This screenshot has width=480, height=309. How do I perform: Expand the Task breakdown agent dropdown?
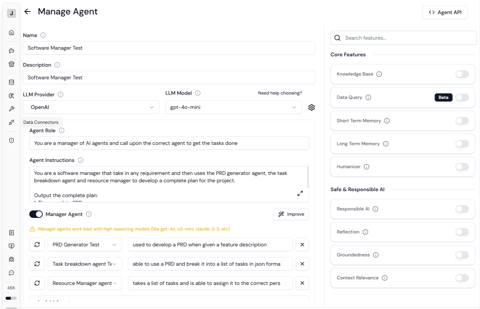click(x=85, y=264)
